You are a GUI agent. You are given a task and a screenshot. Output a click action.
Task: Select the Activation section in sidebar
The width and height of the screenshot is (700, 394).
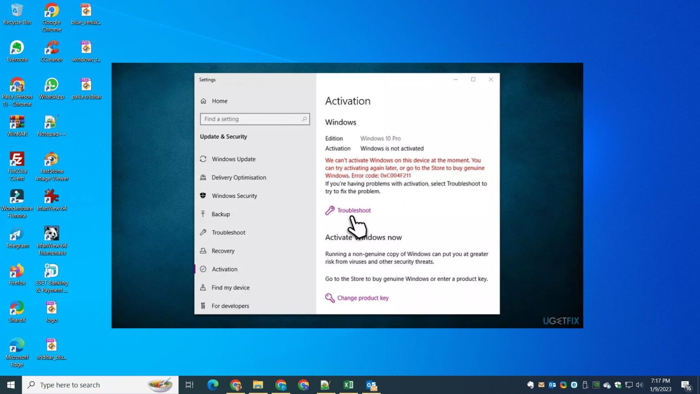pos(225,269)
